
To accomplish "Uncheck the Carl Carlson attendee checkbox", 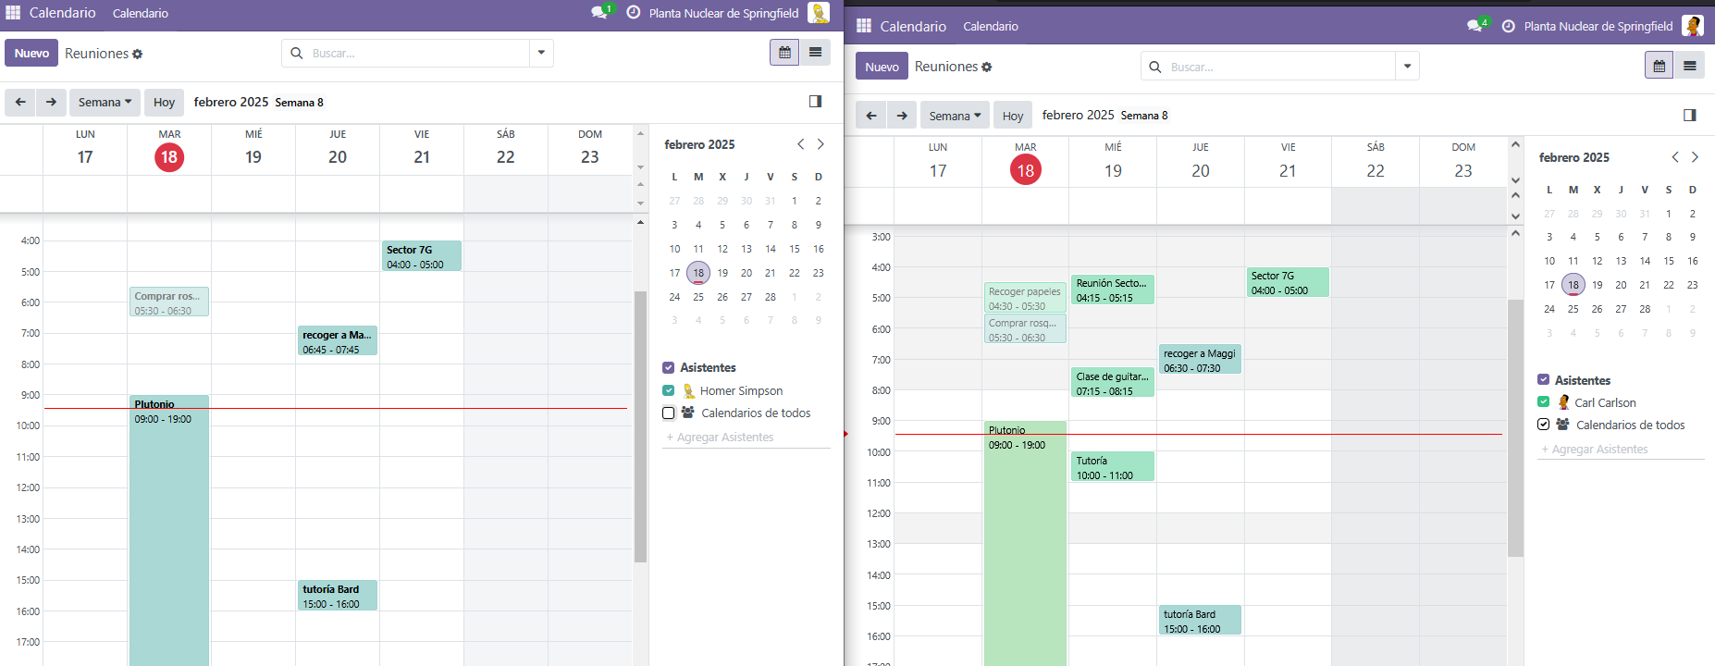I will 1543,402.
